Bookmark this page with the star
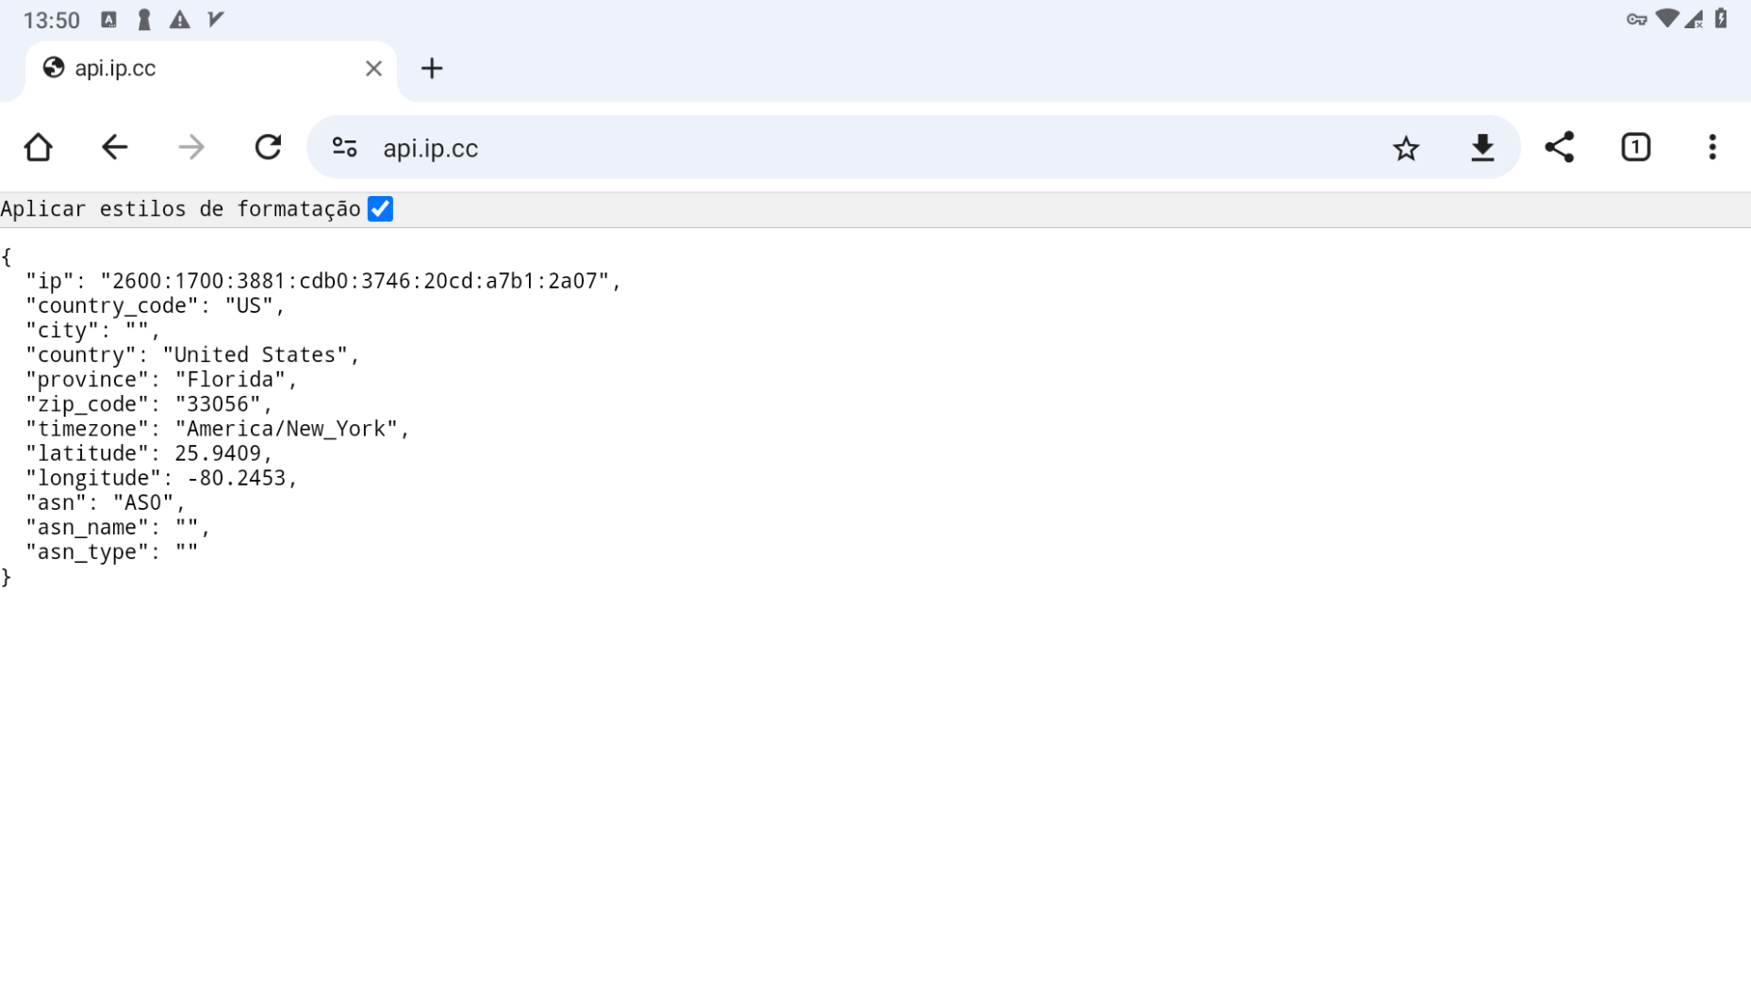Screen dimensions: 1751x985 coord(1406,148)
